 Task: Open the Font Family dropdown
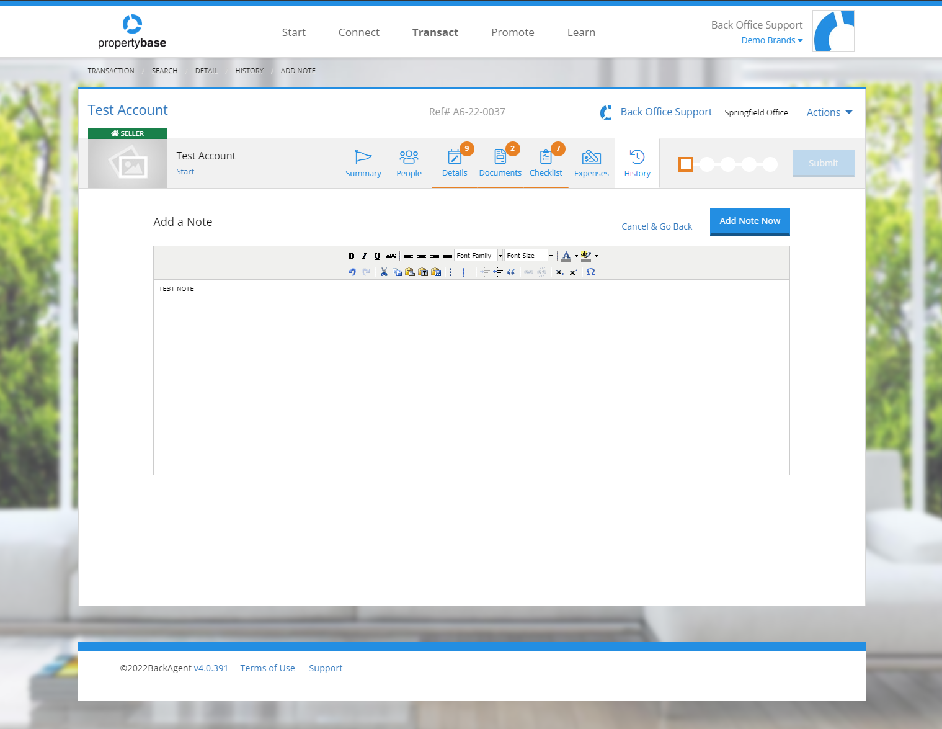pos(478,255)
